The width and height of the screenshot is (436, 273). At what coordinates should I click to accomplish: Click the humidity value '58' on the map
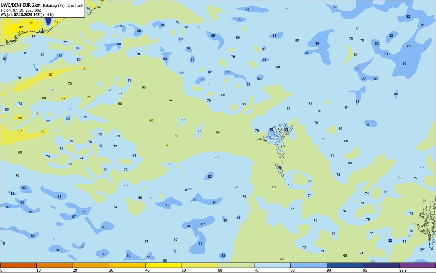click(x=42, y=131)
